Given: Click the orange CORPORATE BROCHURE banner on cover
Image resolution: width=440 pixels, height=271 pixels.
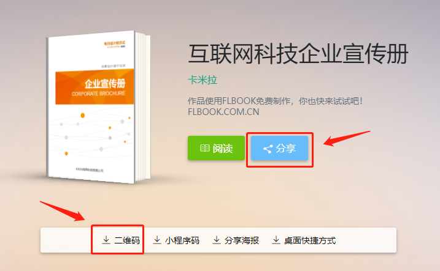Looking at the screenshot, I should pos(95,87).
